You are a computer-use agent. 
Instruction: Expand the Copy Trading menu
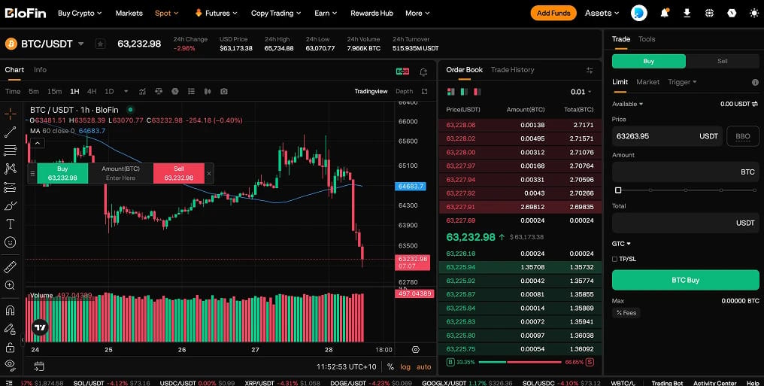click(x=276, y=13)
